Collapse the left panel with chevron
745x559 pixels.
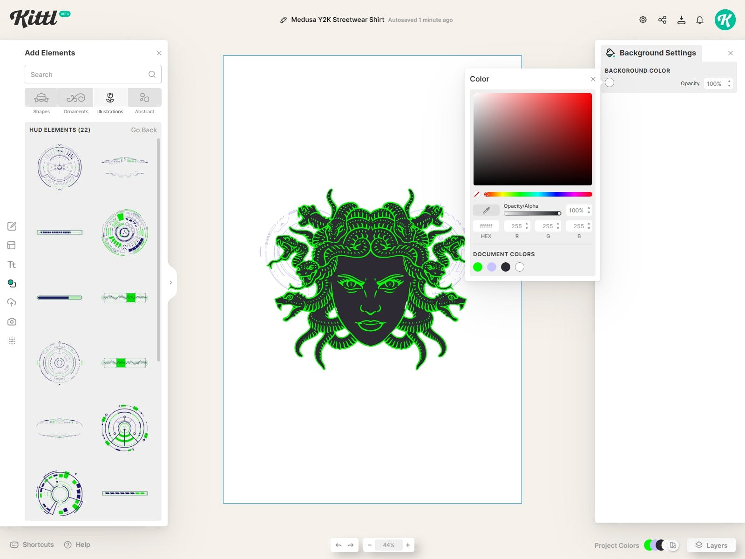(x=171, y=283)
